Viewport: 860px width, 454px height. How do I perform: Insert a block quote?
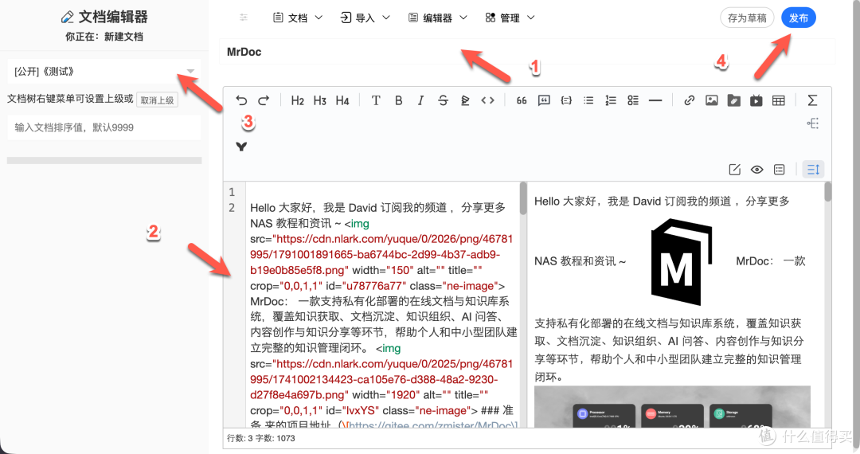[x=522, y=100]
